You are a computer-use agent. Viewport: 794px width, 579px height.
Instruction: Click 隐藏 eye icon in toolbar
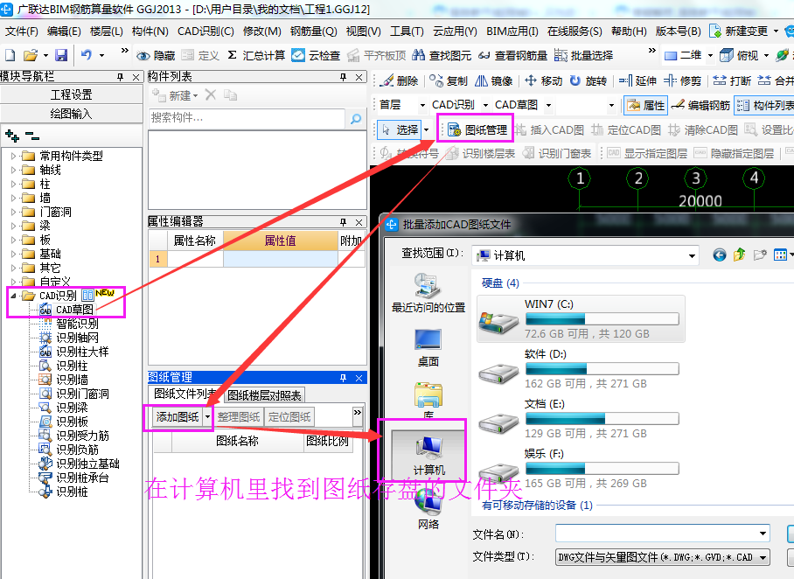click(156, 55)
